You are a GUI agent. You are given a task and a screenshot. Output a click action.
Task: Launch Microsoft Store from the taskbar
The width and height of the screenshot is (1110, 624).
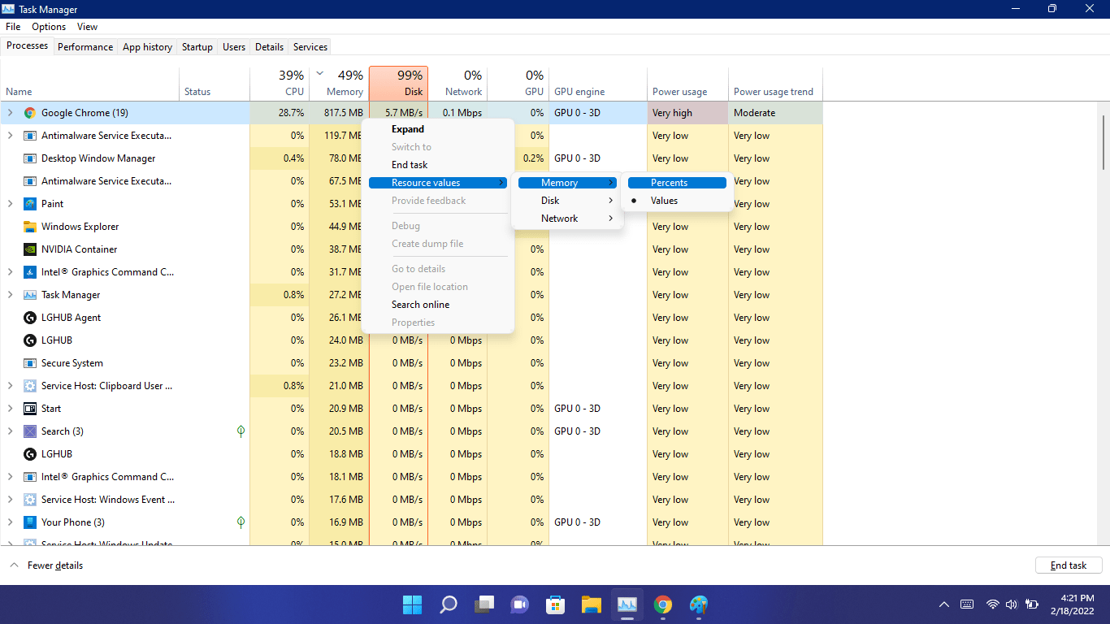click(x=556, y=604)
